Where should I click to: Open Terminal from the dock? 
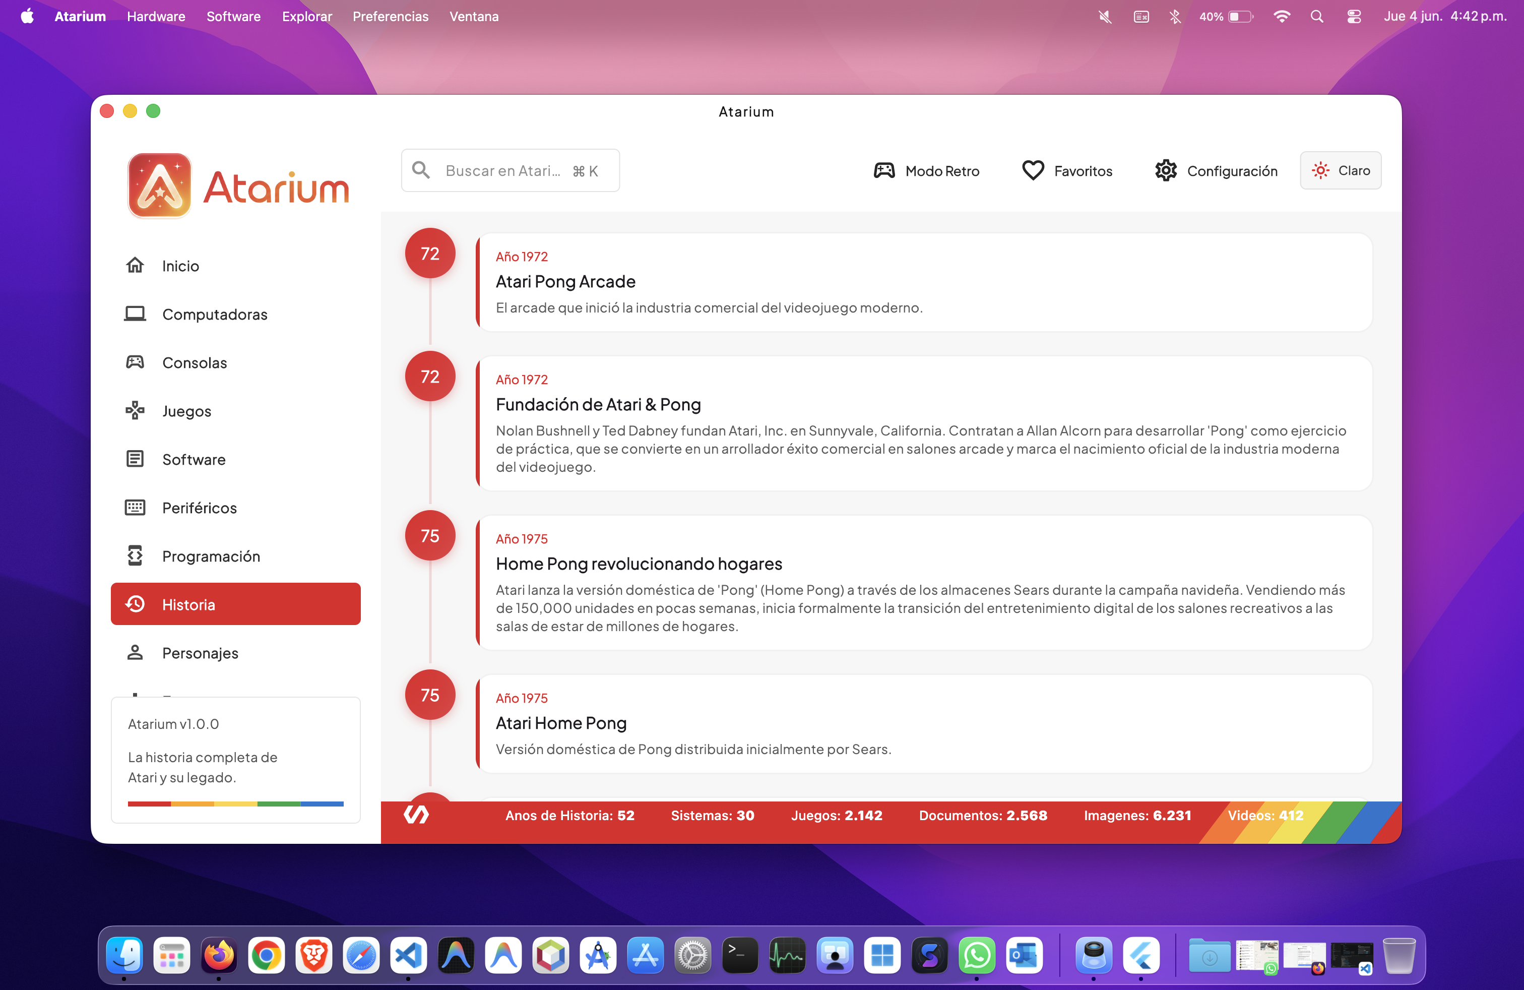click(740, 955)
